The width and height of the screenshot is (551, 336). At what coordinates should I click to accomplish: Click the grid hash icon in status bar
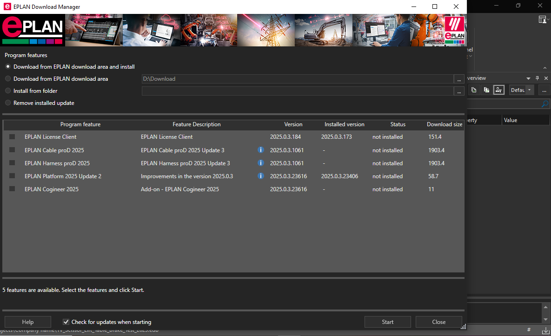pos(529,330)
